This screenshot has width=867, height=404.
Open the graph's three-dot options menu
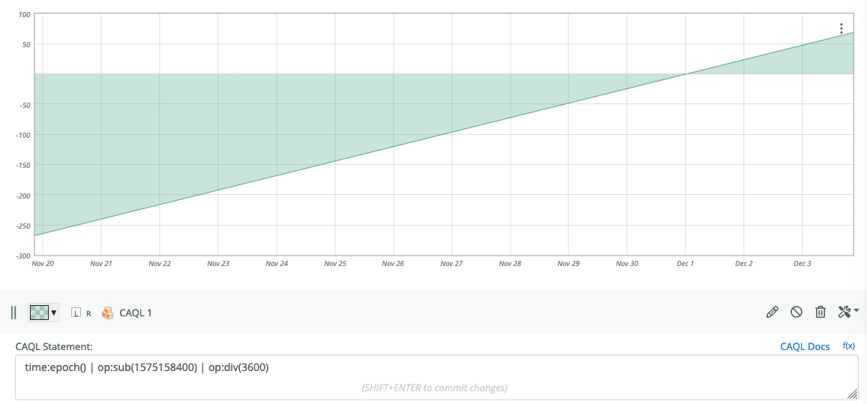[841, 28]
